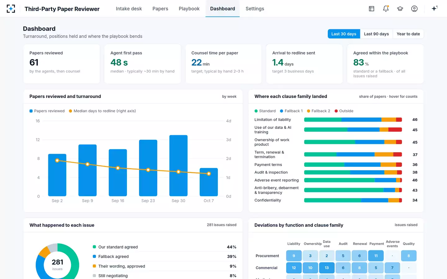Click the Limitation of liability stacked bar
Screen dimensions: 447x279
coord(353,120)
